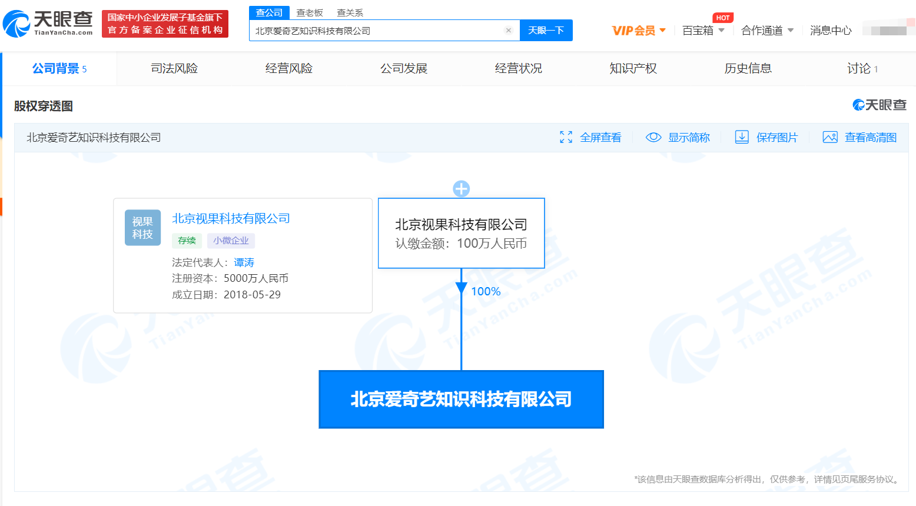Open 消息中心
The image size is (916, 506).
click(831, 31)
